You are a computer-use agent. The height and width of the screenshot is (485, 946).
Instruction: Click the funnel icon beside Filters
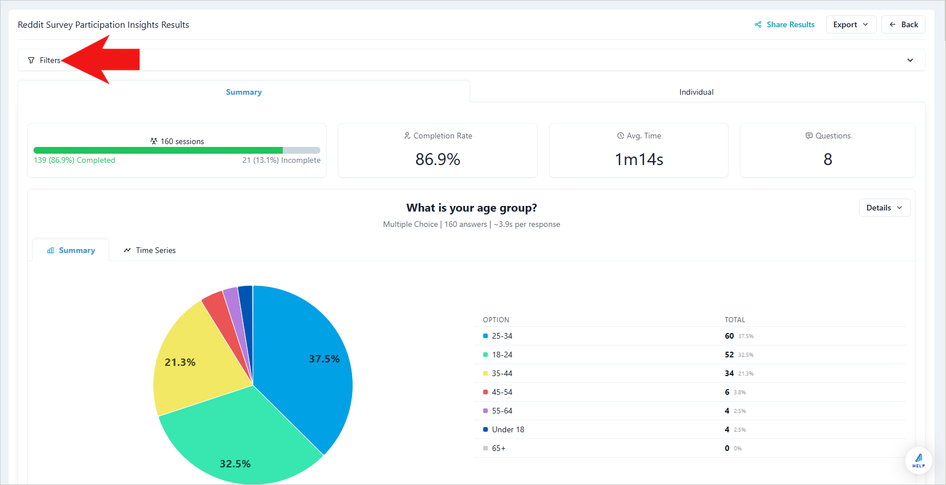point(31,60)
